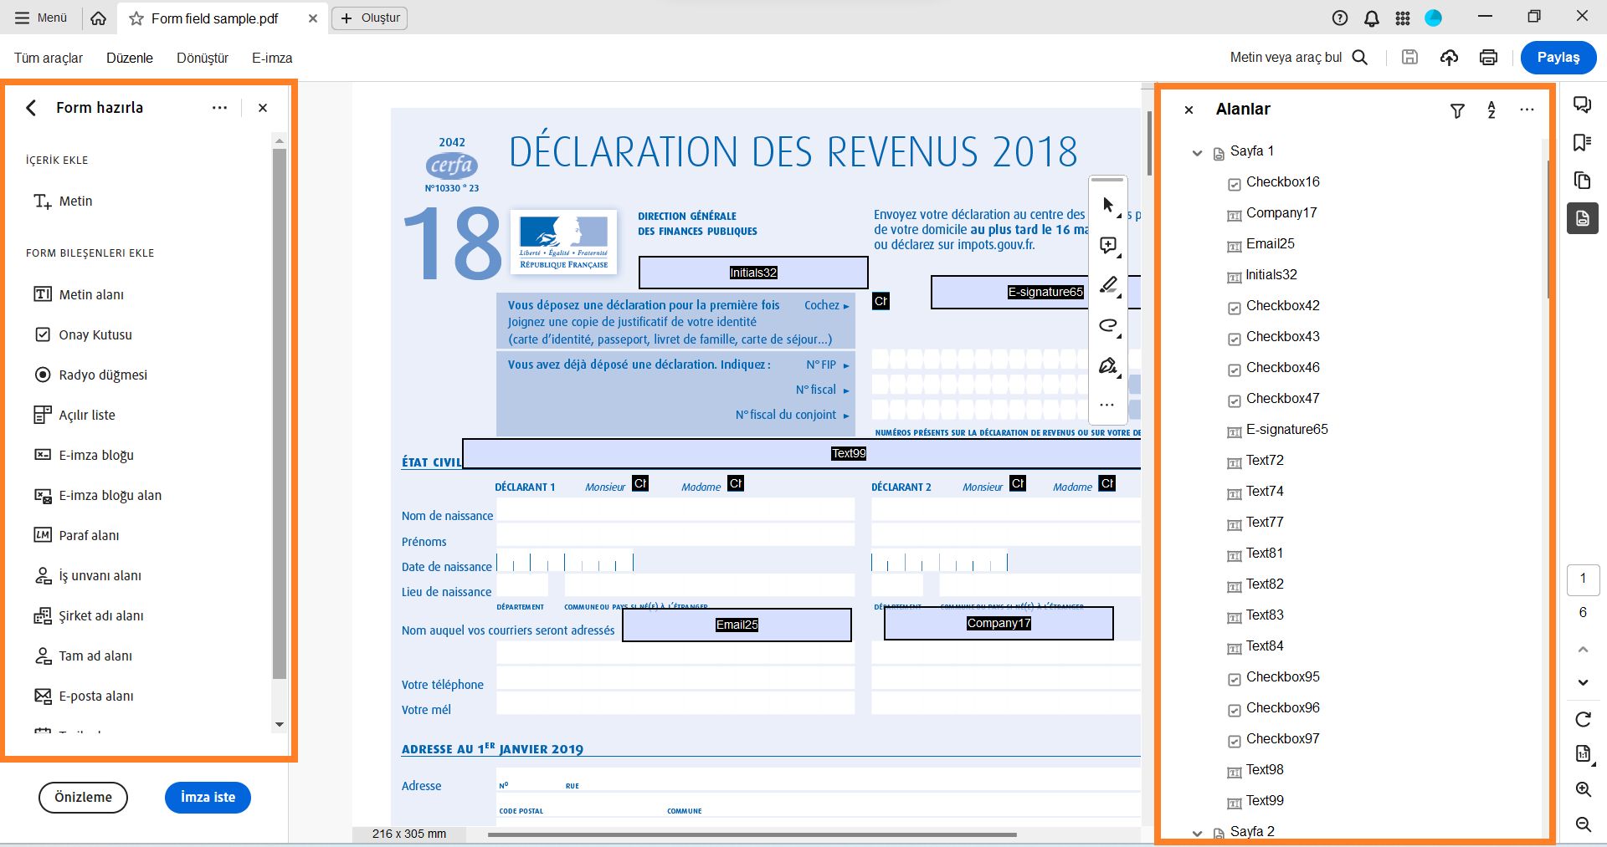Click the search magnifier icon
The width and height of the screenshot is (1607, 847).
1360,58
